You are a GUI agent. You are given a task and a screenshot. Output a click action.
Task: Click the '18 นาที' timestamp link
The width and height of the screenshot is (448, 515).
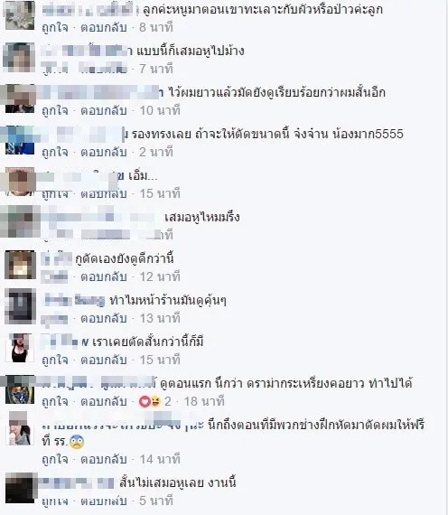coord(204,401)
